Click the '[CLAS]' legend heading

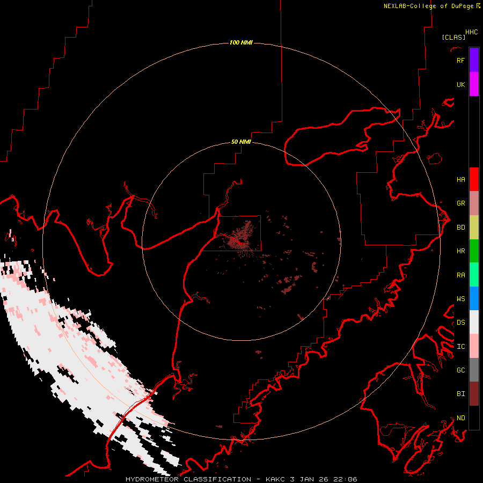(453, 37)
